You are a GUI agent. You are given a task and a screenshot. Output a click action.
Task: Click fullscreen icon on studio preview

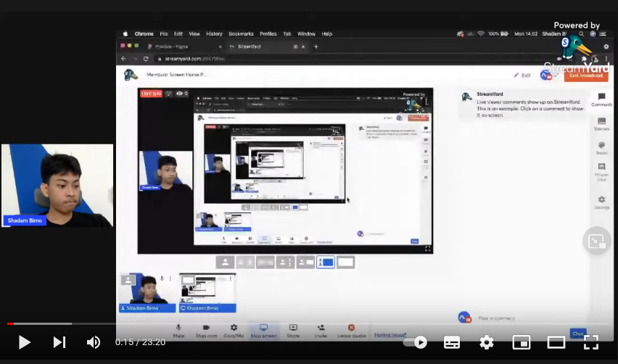427,248
